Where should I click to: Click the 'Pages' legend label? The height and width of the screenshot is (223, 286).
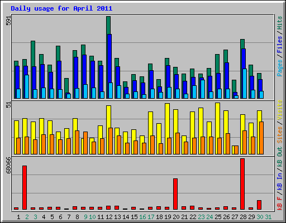point(279,68)
